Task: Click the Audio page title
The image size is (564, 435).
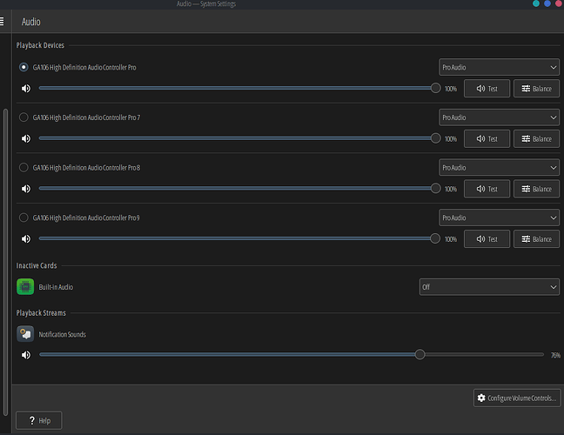Action: [31, 22]
